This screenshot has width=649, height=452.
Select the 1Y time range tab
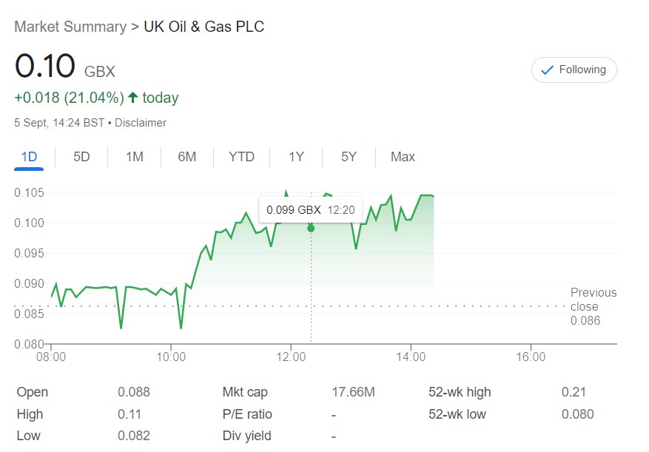[x=296, y=157]
